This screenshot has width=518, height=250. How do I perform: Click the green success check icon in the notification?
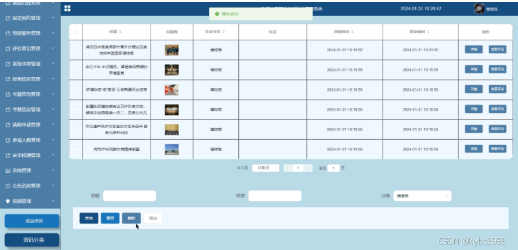(217, 14)
